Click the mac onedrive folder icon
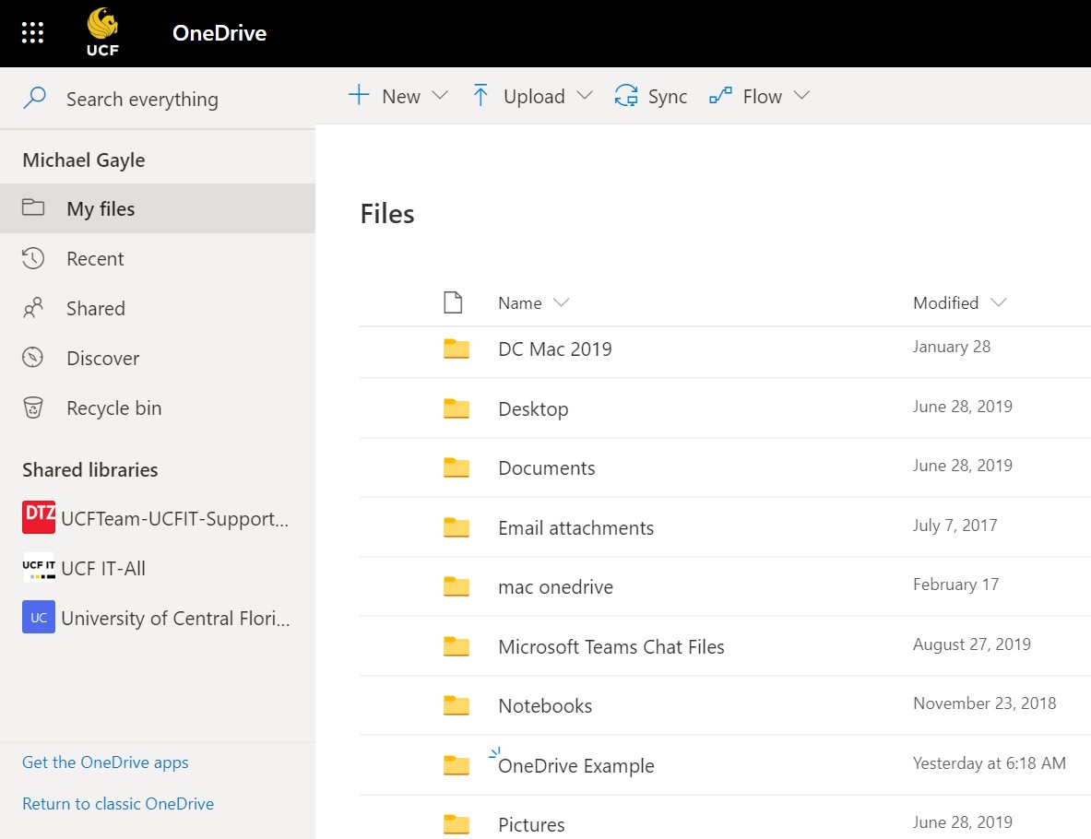The image size is (1091, 839). pos(457,586)
